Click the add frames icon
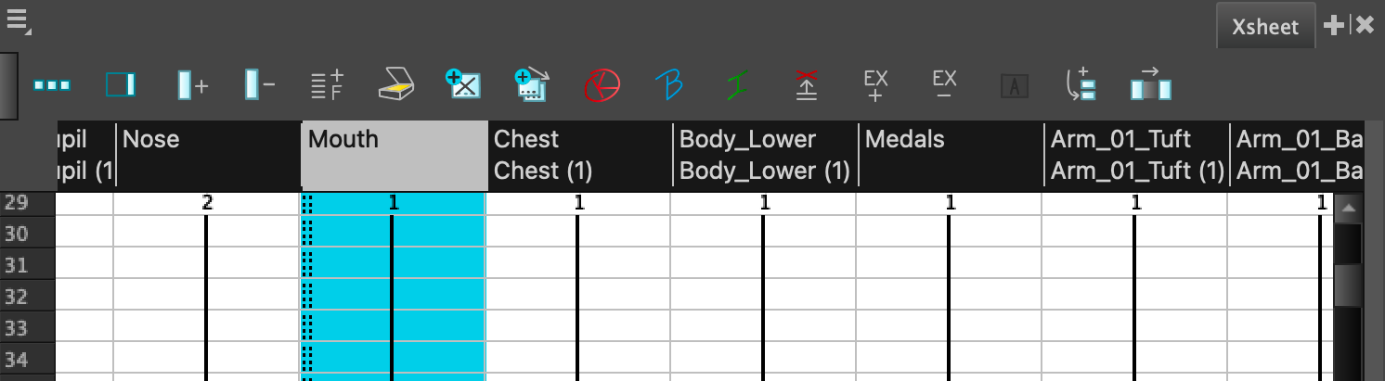 pos(327,85)
